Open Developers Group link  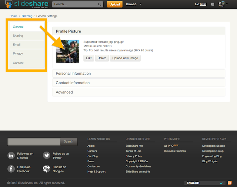click(213, 151)
